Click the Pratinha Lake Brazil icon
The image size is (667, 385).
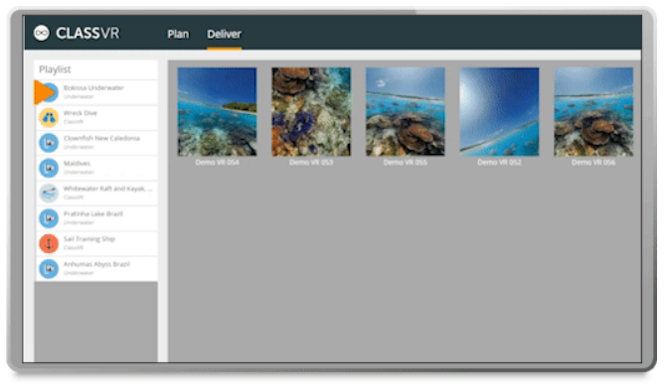click(49, 218)
